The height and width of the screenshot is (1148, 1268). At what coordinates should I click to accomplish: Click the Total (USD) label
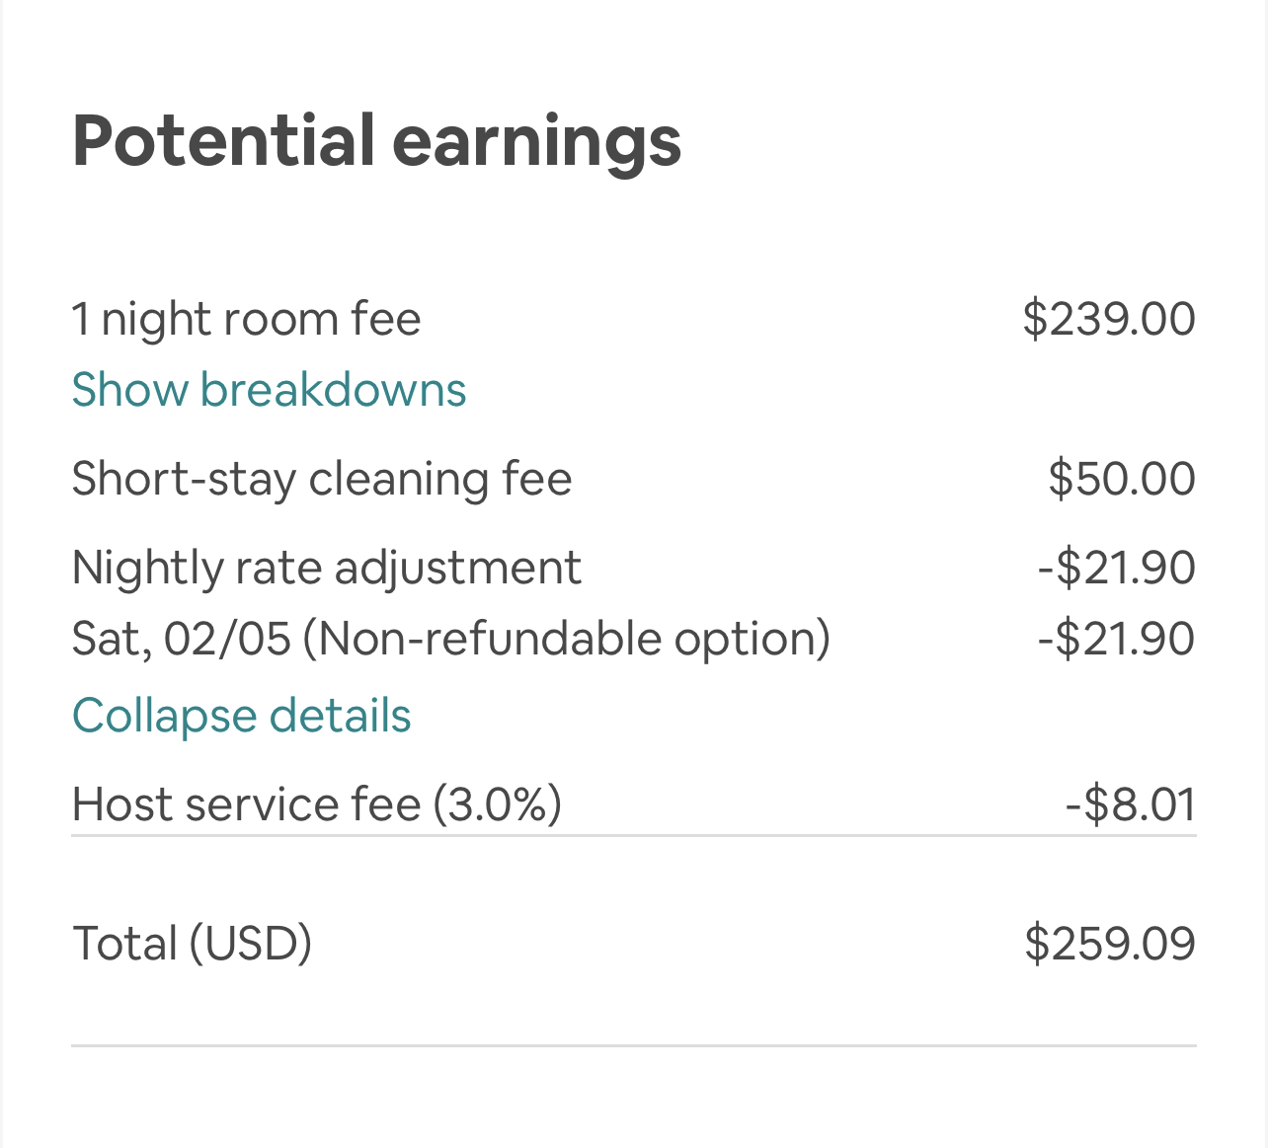tap(192, 943)
